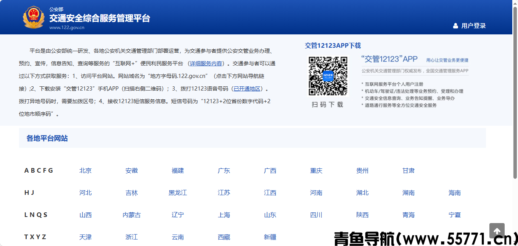Click the 交管12123 APP QR code
This screenshot has width=518, height=246.
pyautogui.click(x=328, y=76)
